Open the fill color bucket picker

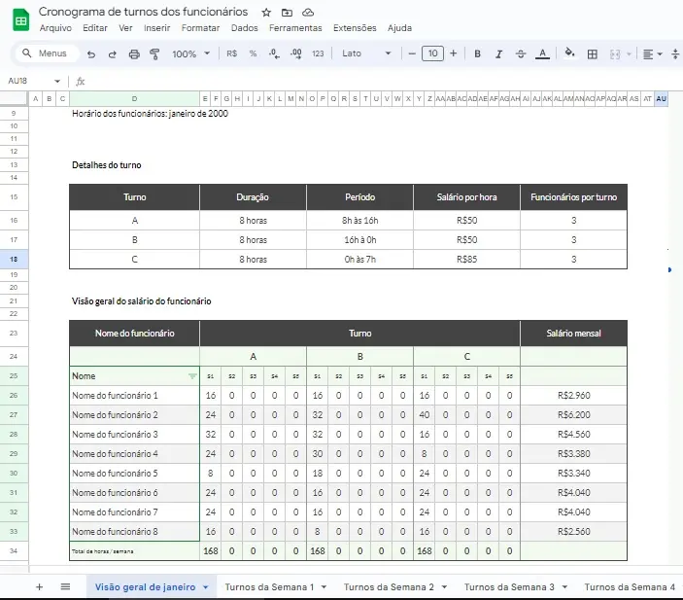569,53
